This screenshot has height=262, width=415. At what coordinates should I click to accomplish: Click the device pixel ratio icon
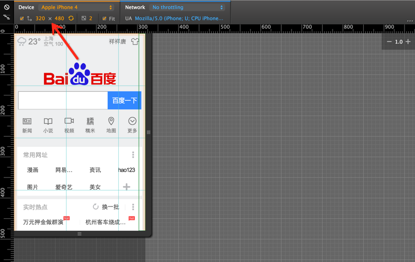point(84,18)
